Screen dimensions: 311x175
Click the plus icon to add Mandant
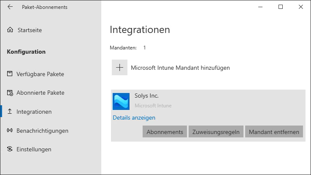(x=120, y=68)
